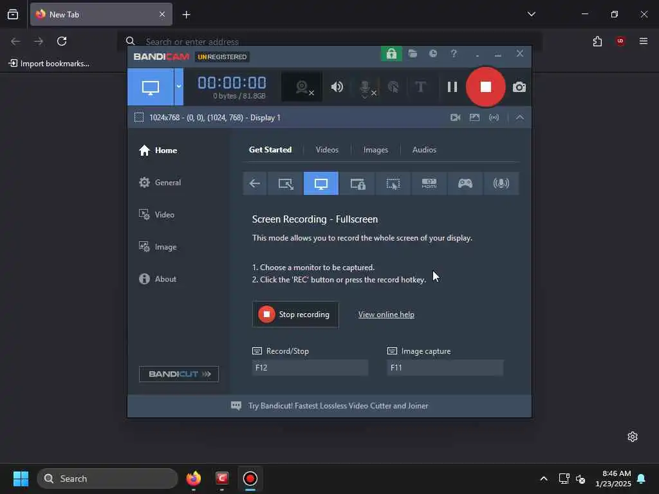Click the big red stop recording button
659x494 pixels.
pyautogui.click(x=485, y=87)
